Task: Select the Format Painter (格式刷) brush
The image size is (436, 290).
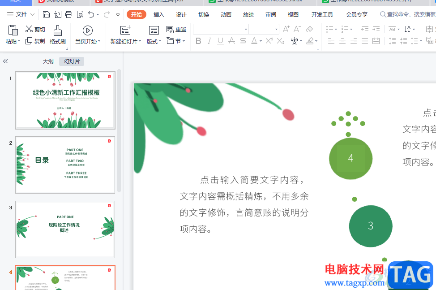Action: point(58,35)
